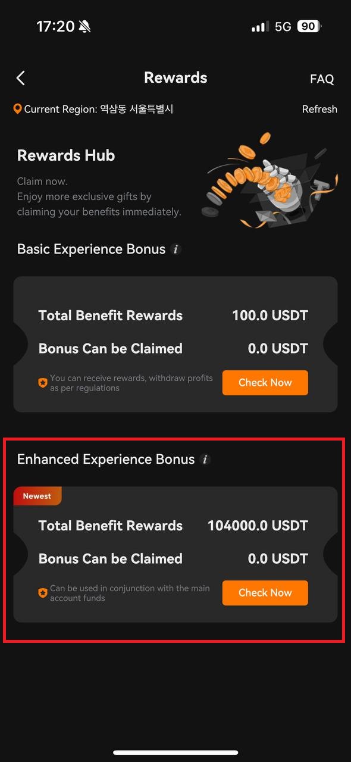This screenshot has height=762, width=351.
Task: Select the Current Region location text
Action: click(99, 110)
